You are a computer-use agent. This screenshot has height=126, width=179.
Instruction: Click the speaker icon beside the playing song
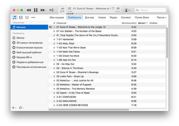pos(50,27)
